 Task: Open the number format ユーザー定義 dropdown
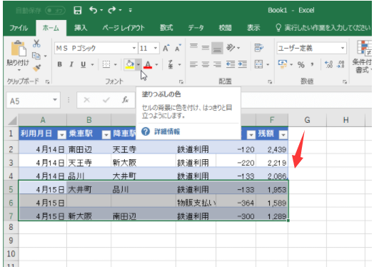(343, 49)
